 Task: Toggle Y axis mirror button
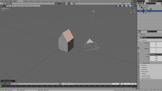tap(126, 4)
